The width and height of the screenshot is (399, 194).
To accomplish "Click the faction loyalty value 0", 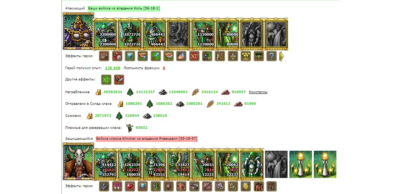I will pyautogui.click(x=164, y=68).
